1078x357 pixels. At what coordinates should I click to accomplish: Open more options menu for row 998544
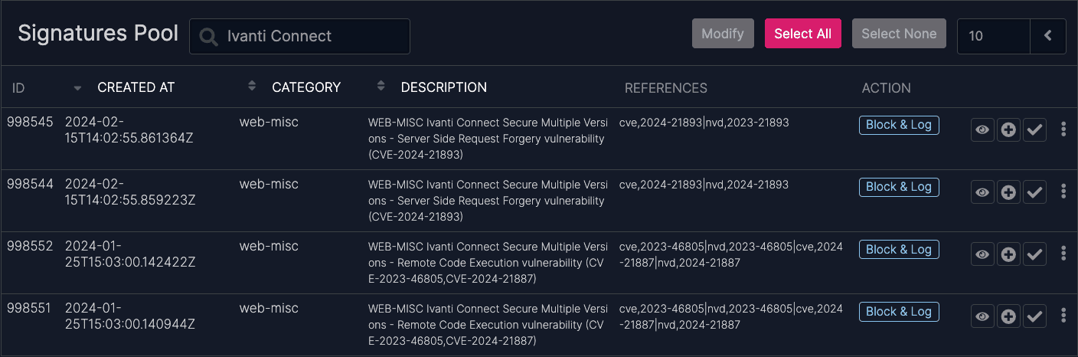coord(1063,191)
